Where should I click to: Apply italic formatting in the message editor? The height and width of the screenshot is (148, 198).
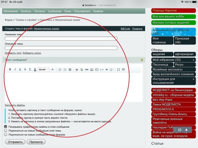[x=15, y=70]
